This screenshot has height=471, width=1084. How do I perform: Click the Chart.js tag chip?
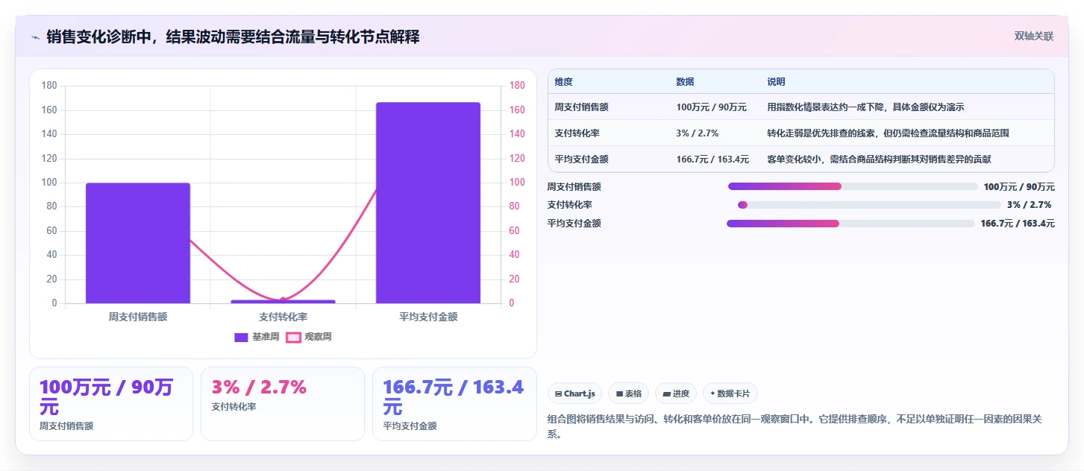pos(574,393)
